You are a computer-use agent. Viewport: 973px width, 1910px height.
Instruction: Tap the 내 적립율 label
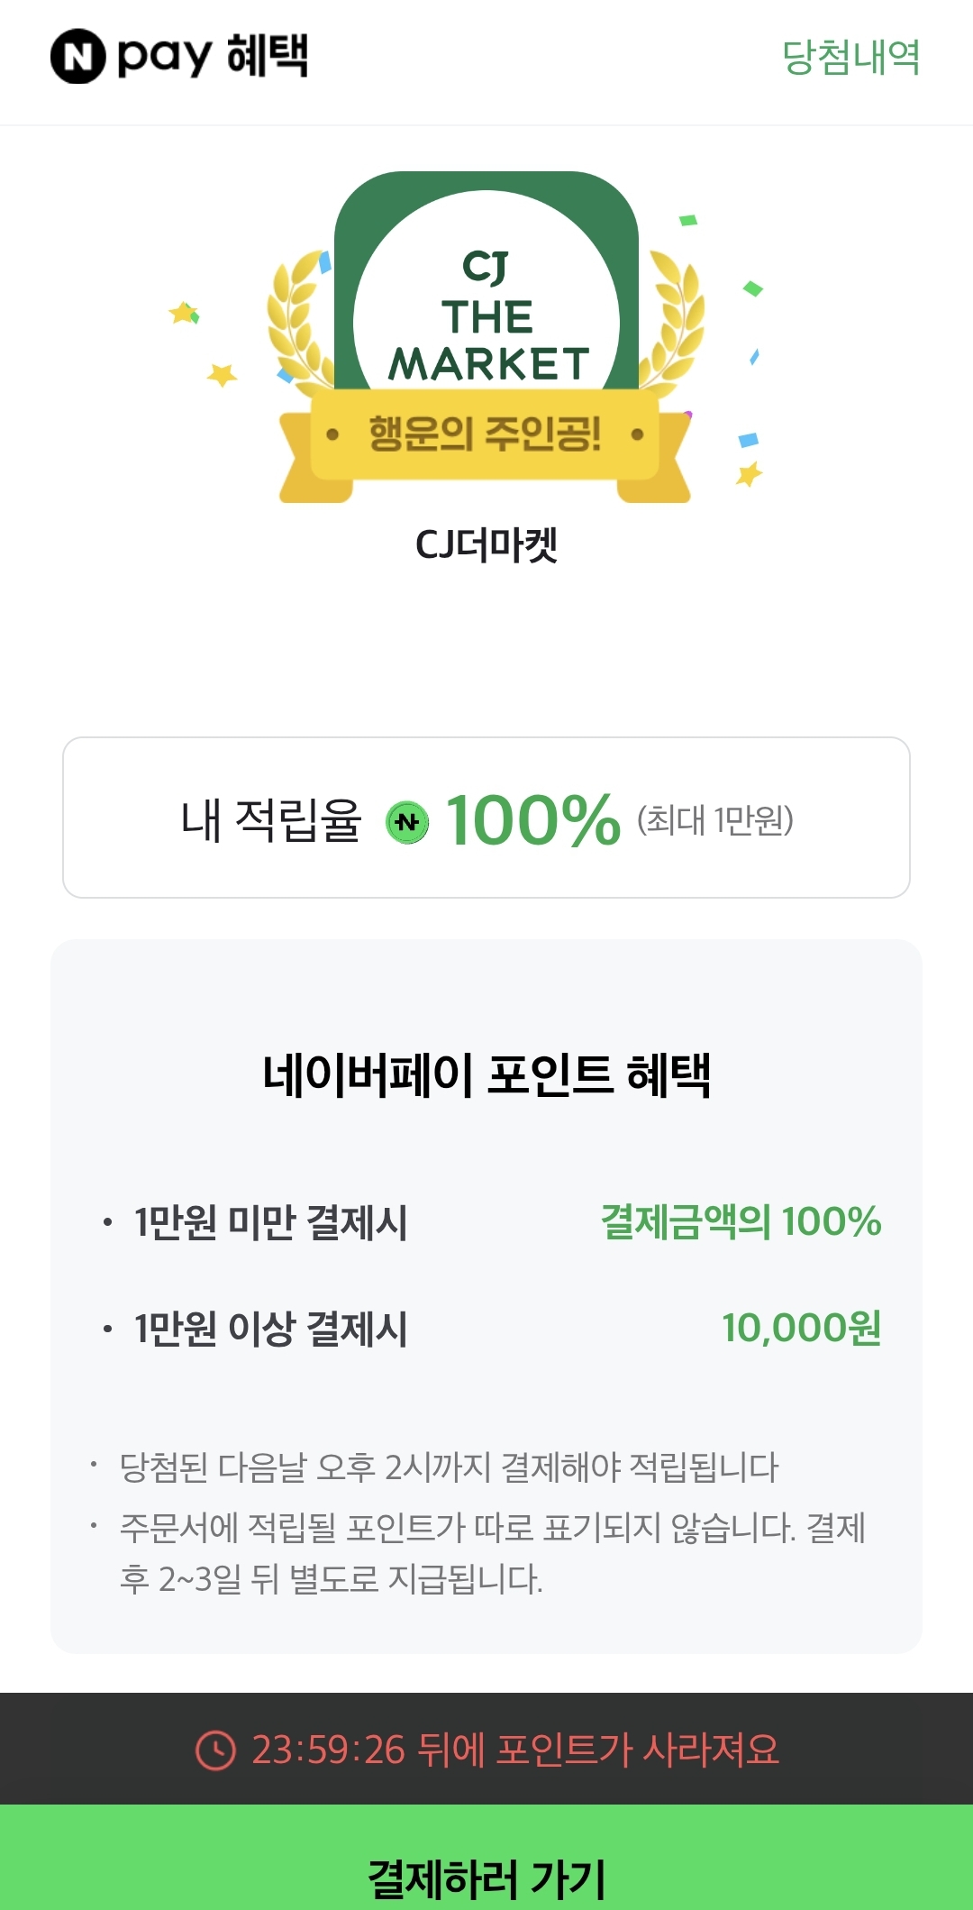tap(270, 820)
